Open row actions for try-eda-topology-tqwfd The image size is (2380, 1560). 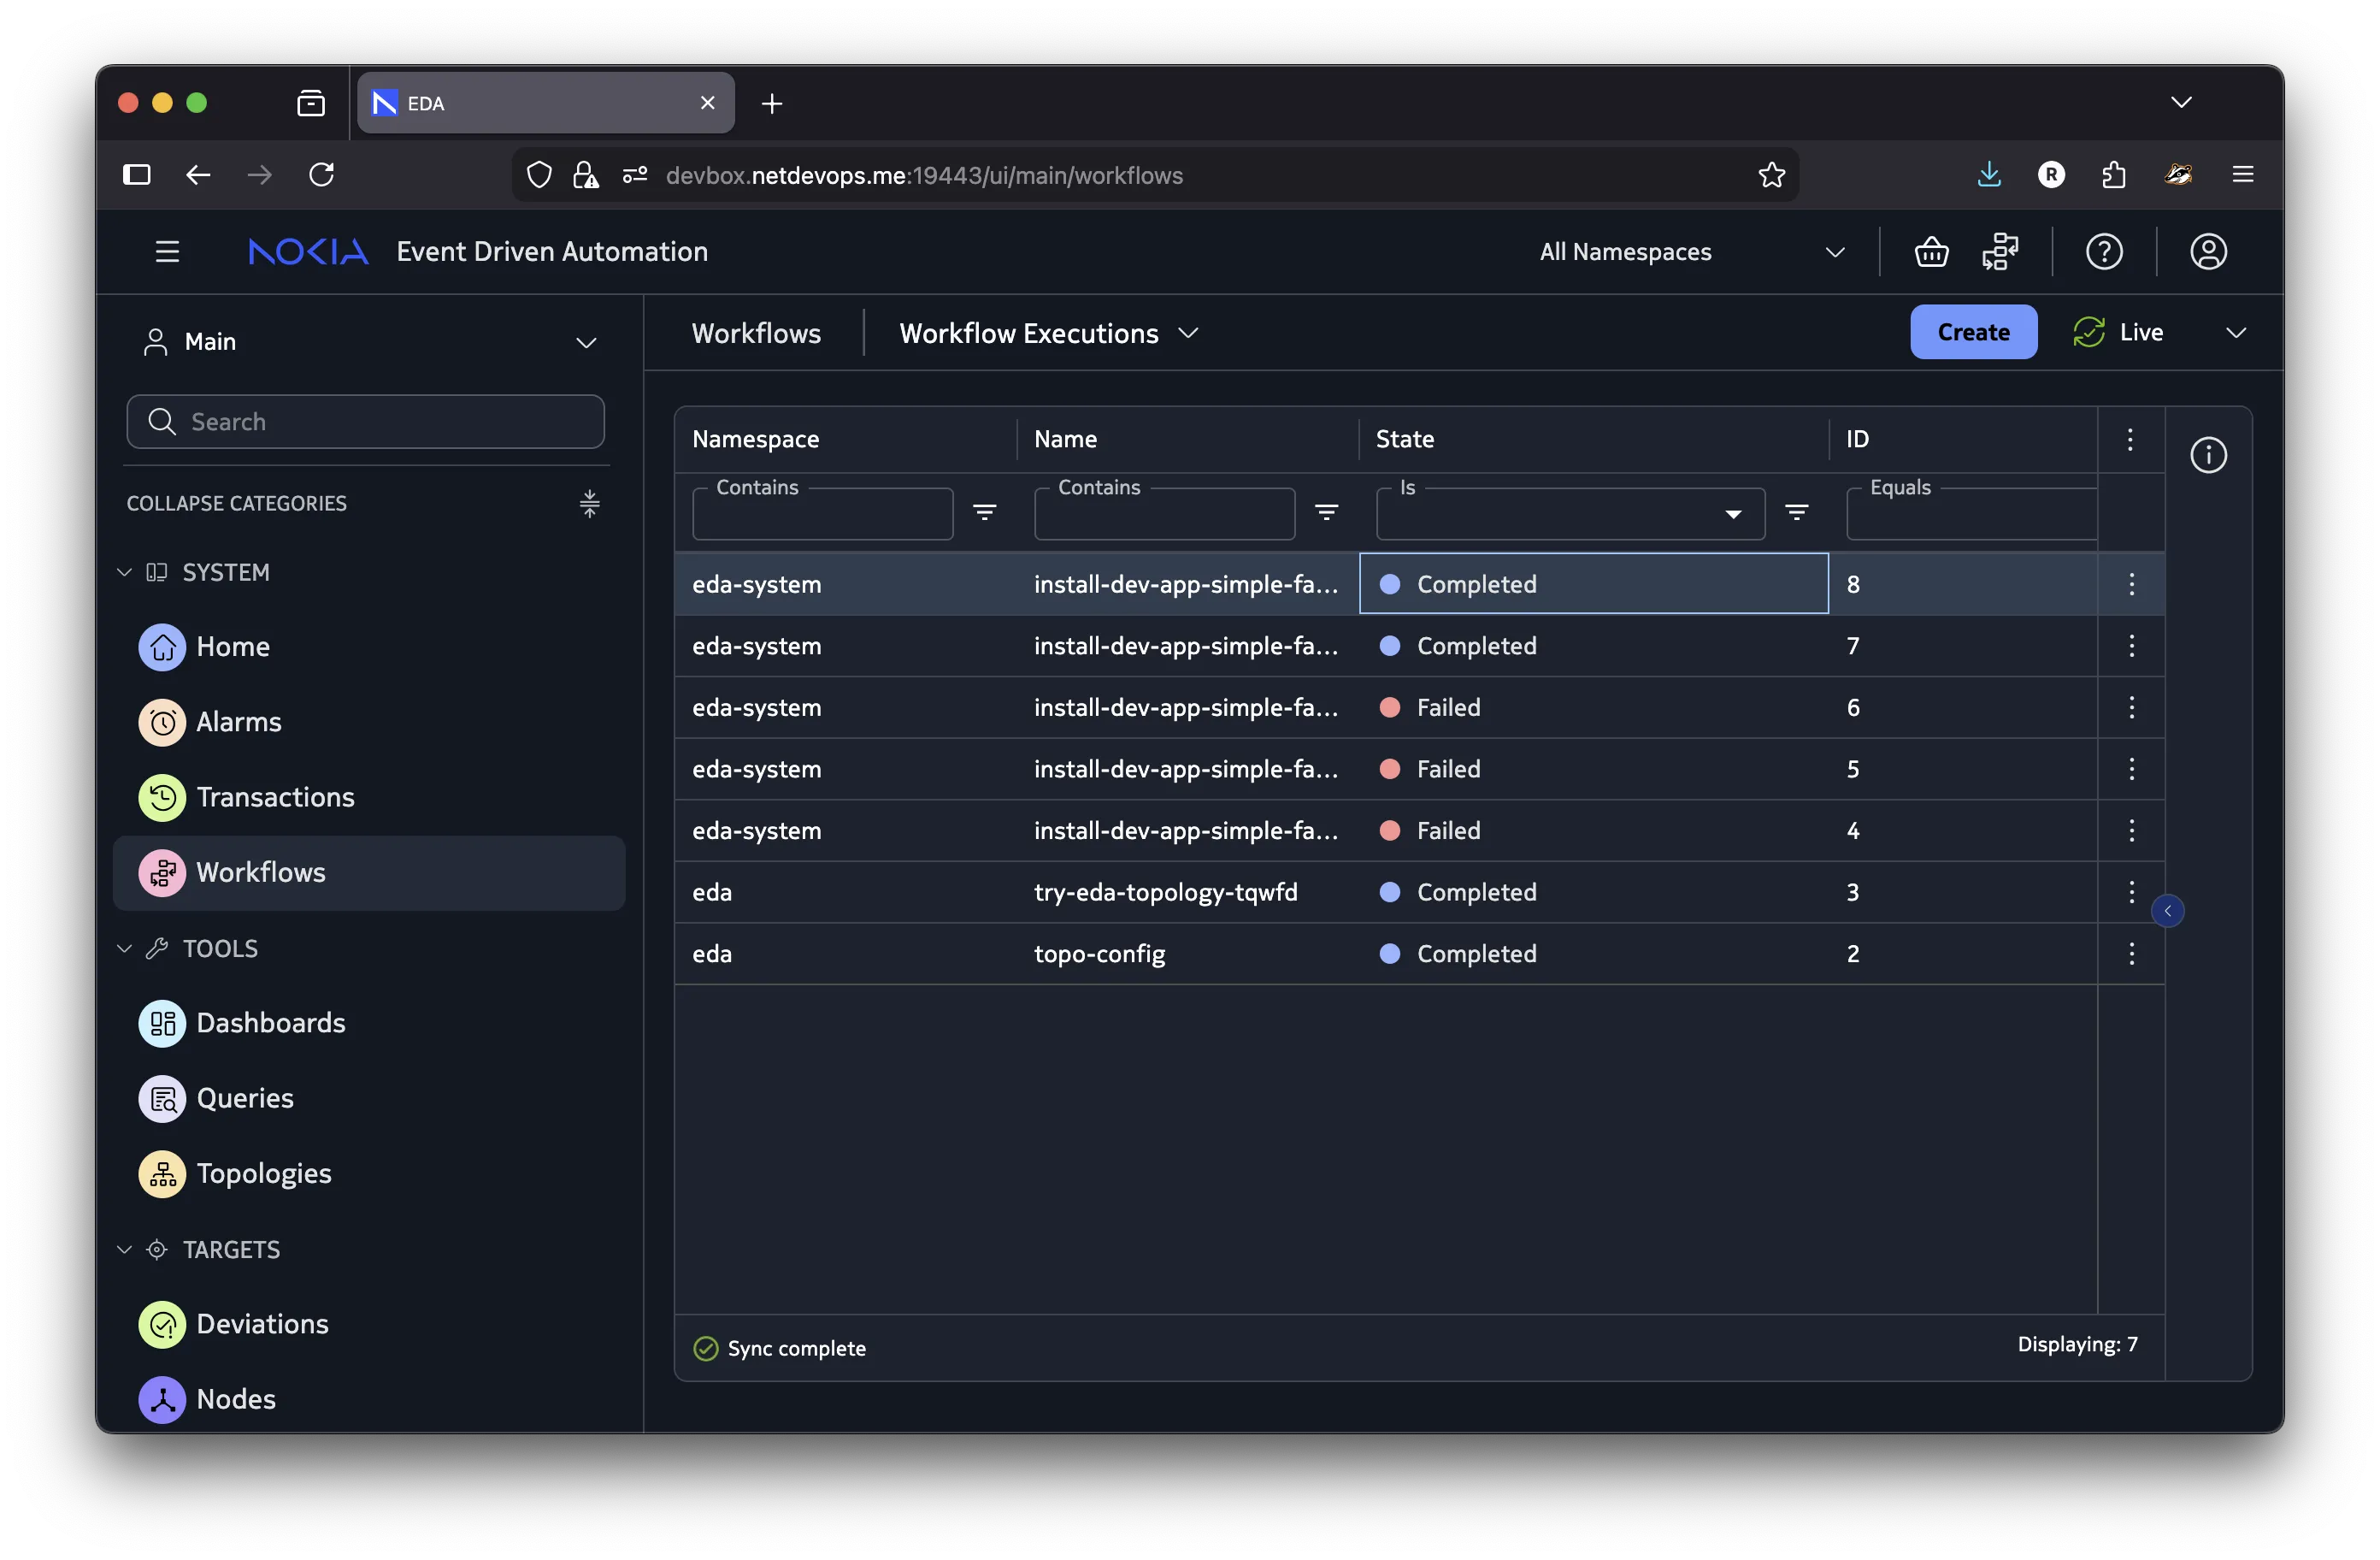(2131, 891)
